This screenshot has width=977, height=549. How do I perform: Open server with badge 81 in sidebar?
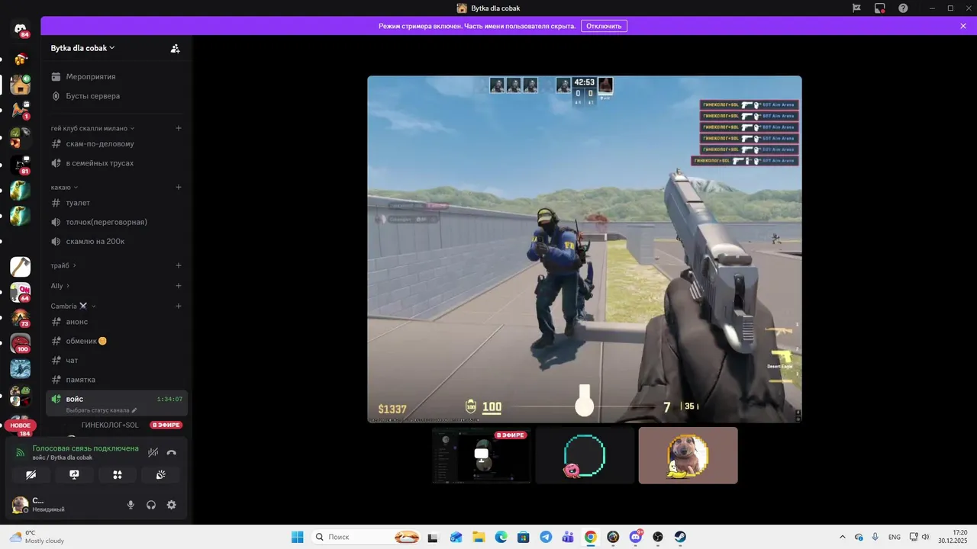21,165
